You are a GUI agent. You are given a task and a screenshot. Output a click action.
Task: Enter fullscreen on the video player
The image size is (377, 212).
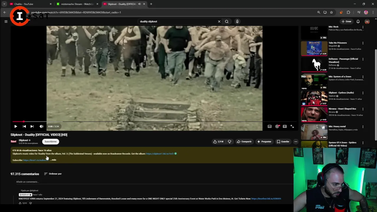pos(292,126)
